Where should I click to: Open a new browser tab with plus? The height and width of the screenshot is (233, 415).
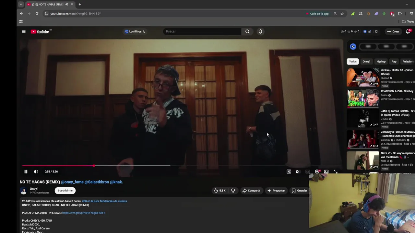coord(80,4)
